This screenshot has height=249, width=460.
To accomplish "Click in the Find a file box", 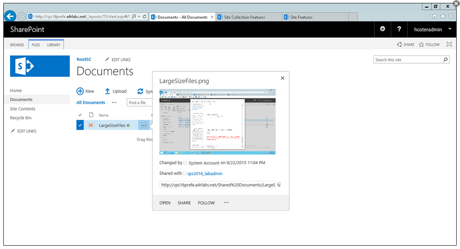I will click(x=140, y=103).
